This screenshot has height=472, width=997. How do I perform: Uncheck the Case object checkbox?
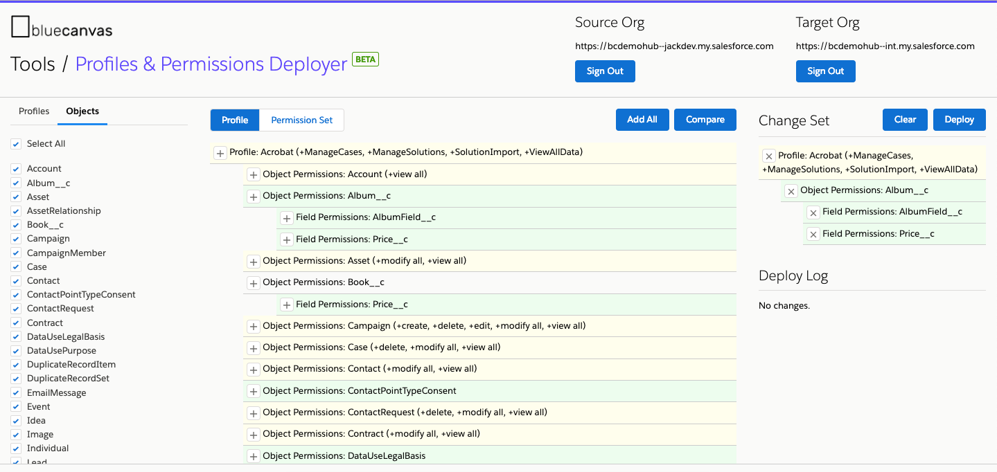point(16,267)
